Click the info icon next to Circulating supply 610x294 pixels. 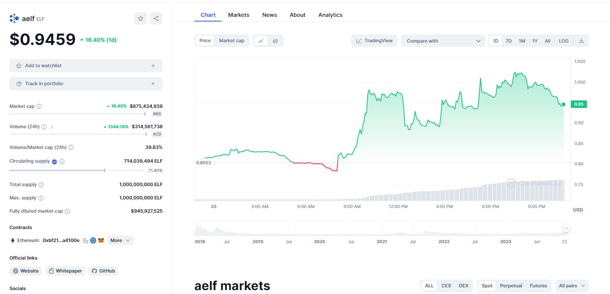(62, 161)
